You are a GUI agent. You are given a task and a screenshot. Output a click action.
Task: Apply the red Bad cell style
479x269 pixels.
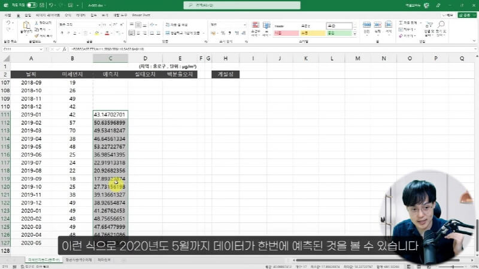(x=286, y=33)
